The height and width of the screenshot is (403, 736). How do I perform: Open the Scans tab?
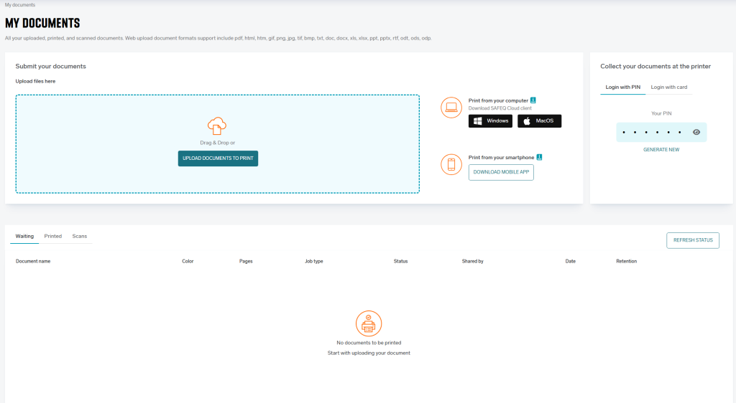pos(80,236)
